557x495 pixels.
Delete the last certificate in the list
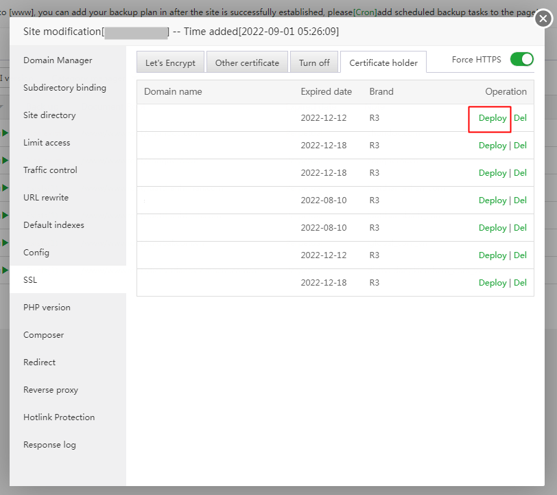click(520, 283)
